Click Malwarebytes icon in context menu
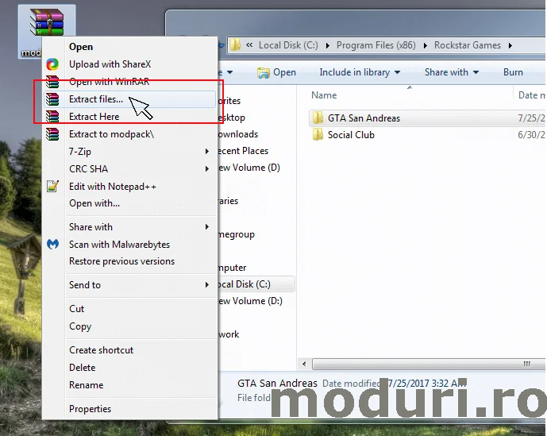The width and height of the screenshot is (547, 436). (x=52, y=244)
